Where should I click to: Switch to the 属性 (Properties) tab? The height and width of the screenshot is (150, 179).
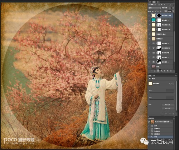click(150, 76)
